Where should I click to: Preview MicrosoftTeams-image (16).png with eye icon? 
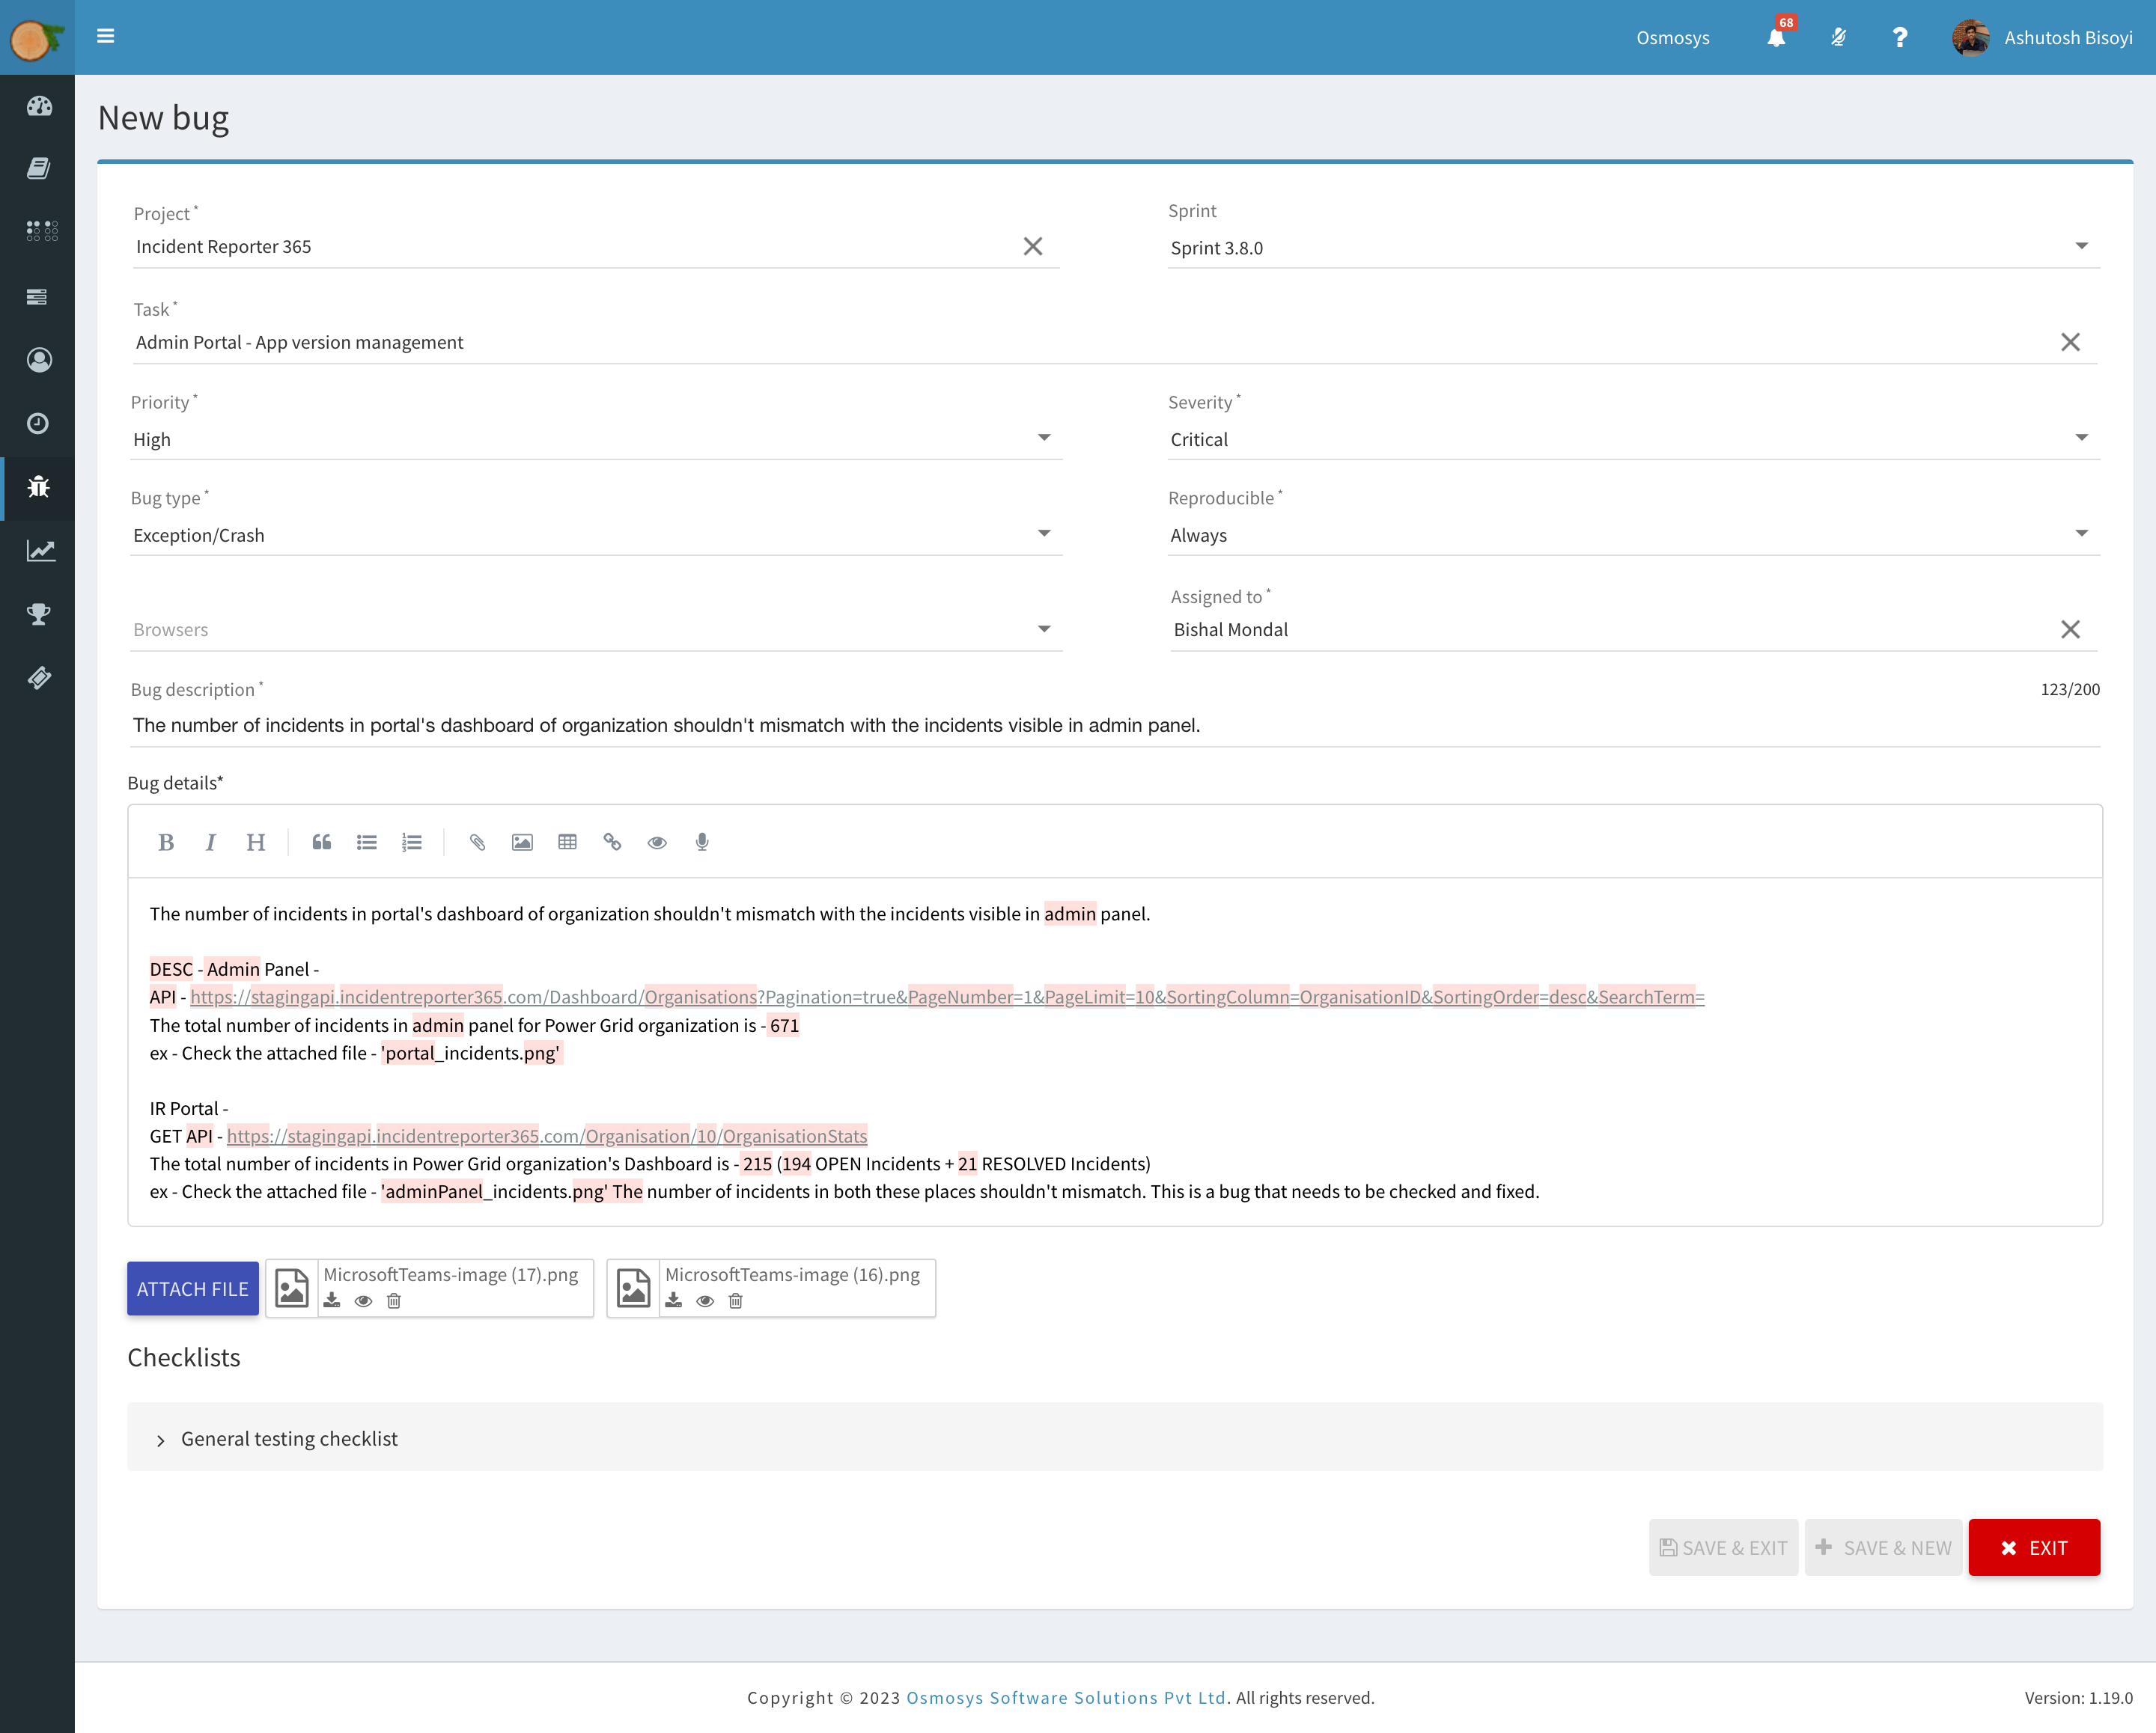(x=705, y=1300)
